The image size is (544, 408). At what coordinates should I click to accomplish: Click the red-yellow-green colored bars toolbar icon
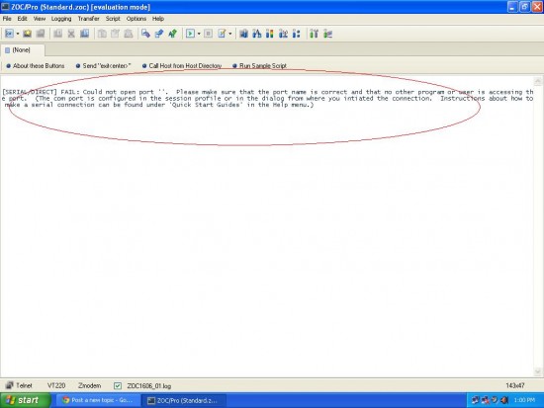(x=270, y=34)
